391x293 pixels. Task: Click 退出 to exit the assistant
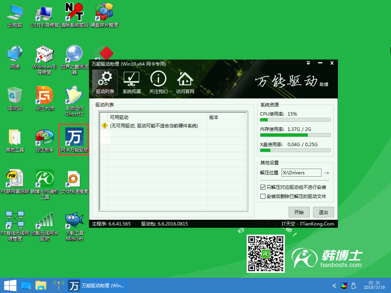click(x=323, y=212)
